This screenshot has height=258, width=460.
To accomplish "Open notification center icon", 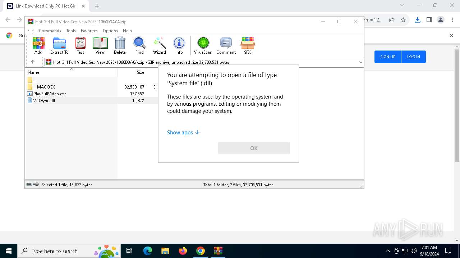I will pyautogui.click(x=448, y=251).
